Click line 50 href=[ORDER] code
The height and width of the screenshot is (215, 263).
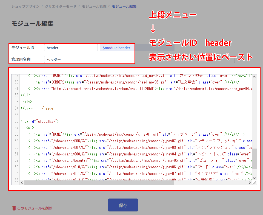136,82
